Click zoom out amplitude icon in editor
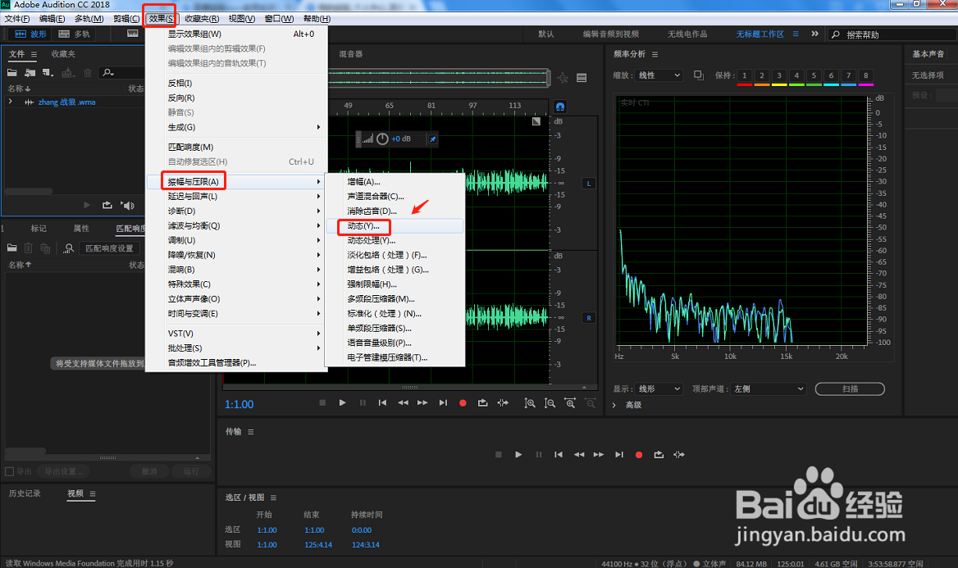The image size is (958, 568). coord(550,403)
